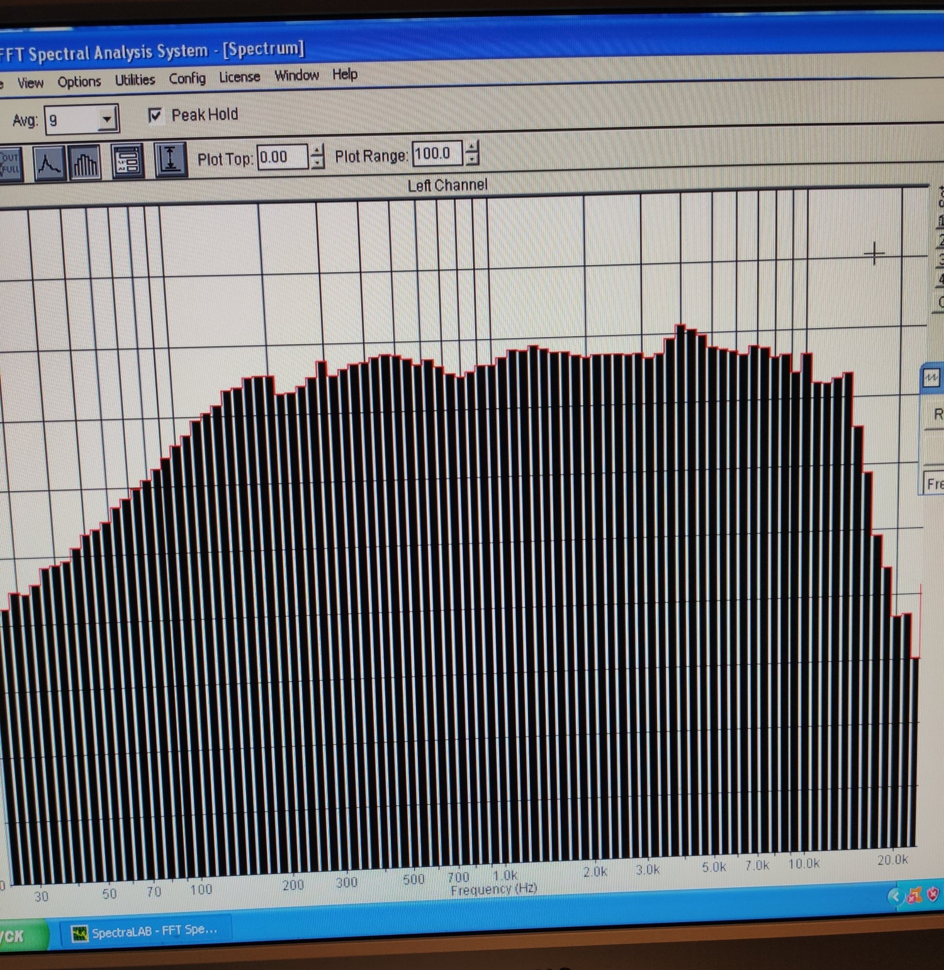Click the Left Channel plot title
Screen dimensions: 944x970
(448, 185)
